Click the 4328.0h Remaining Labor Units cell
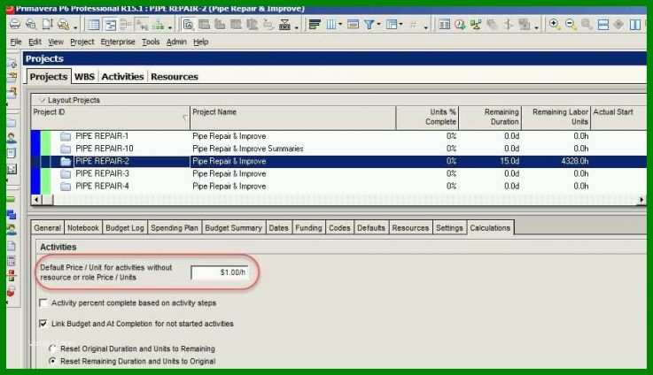 556,161
